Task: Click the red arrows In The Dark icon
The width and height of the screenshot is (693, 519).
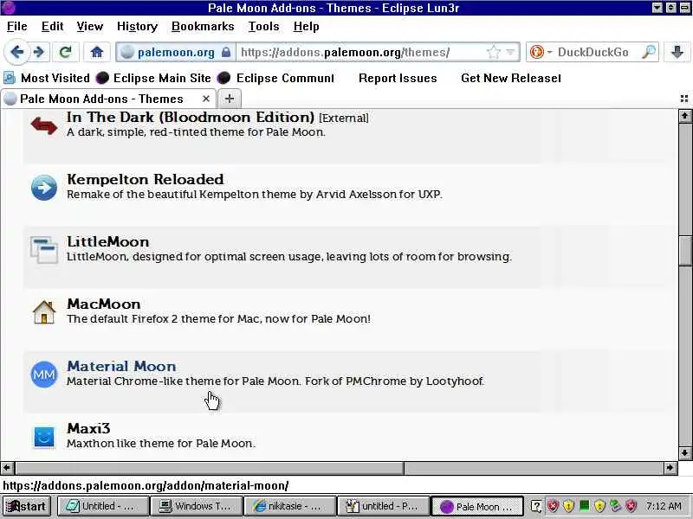Action: [44, 125]
